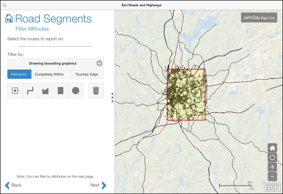Viewport: 283px width, 194px height.
Task: Click the home icon beside Road Segments
Action: click(9, 19)
